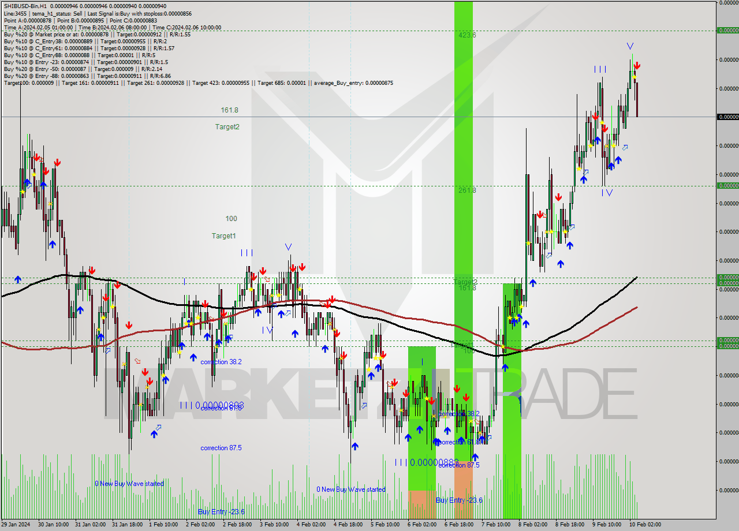Image resolution: width=739 pixels, height=531 pixels.
Task: Click the '5 Feb 10:00' time axis label
Action: (x=385, y=525)
